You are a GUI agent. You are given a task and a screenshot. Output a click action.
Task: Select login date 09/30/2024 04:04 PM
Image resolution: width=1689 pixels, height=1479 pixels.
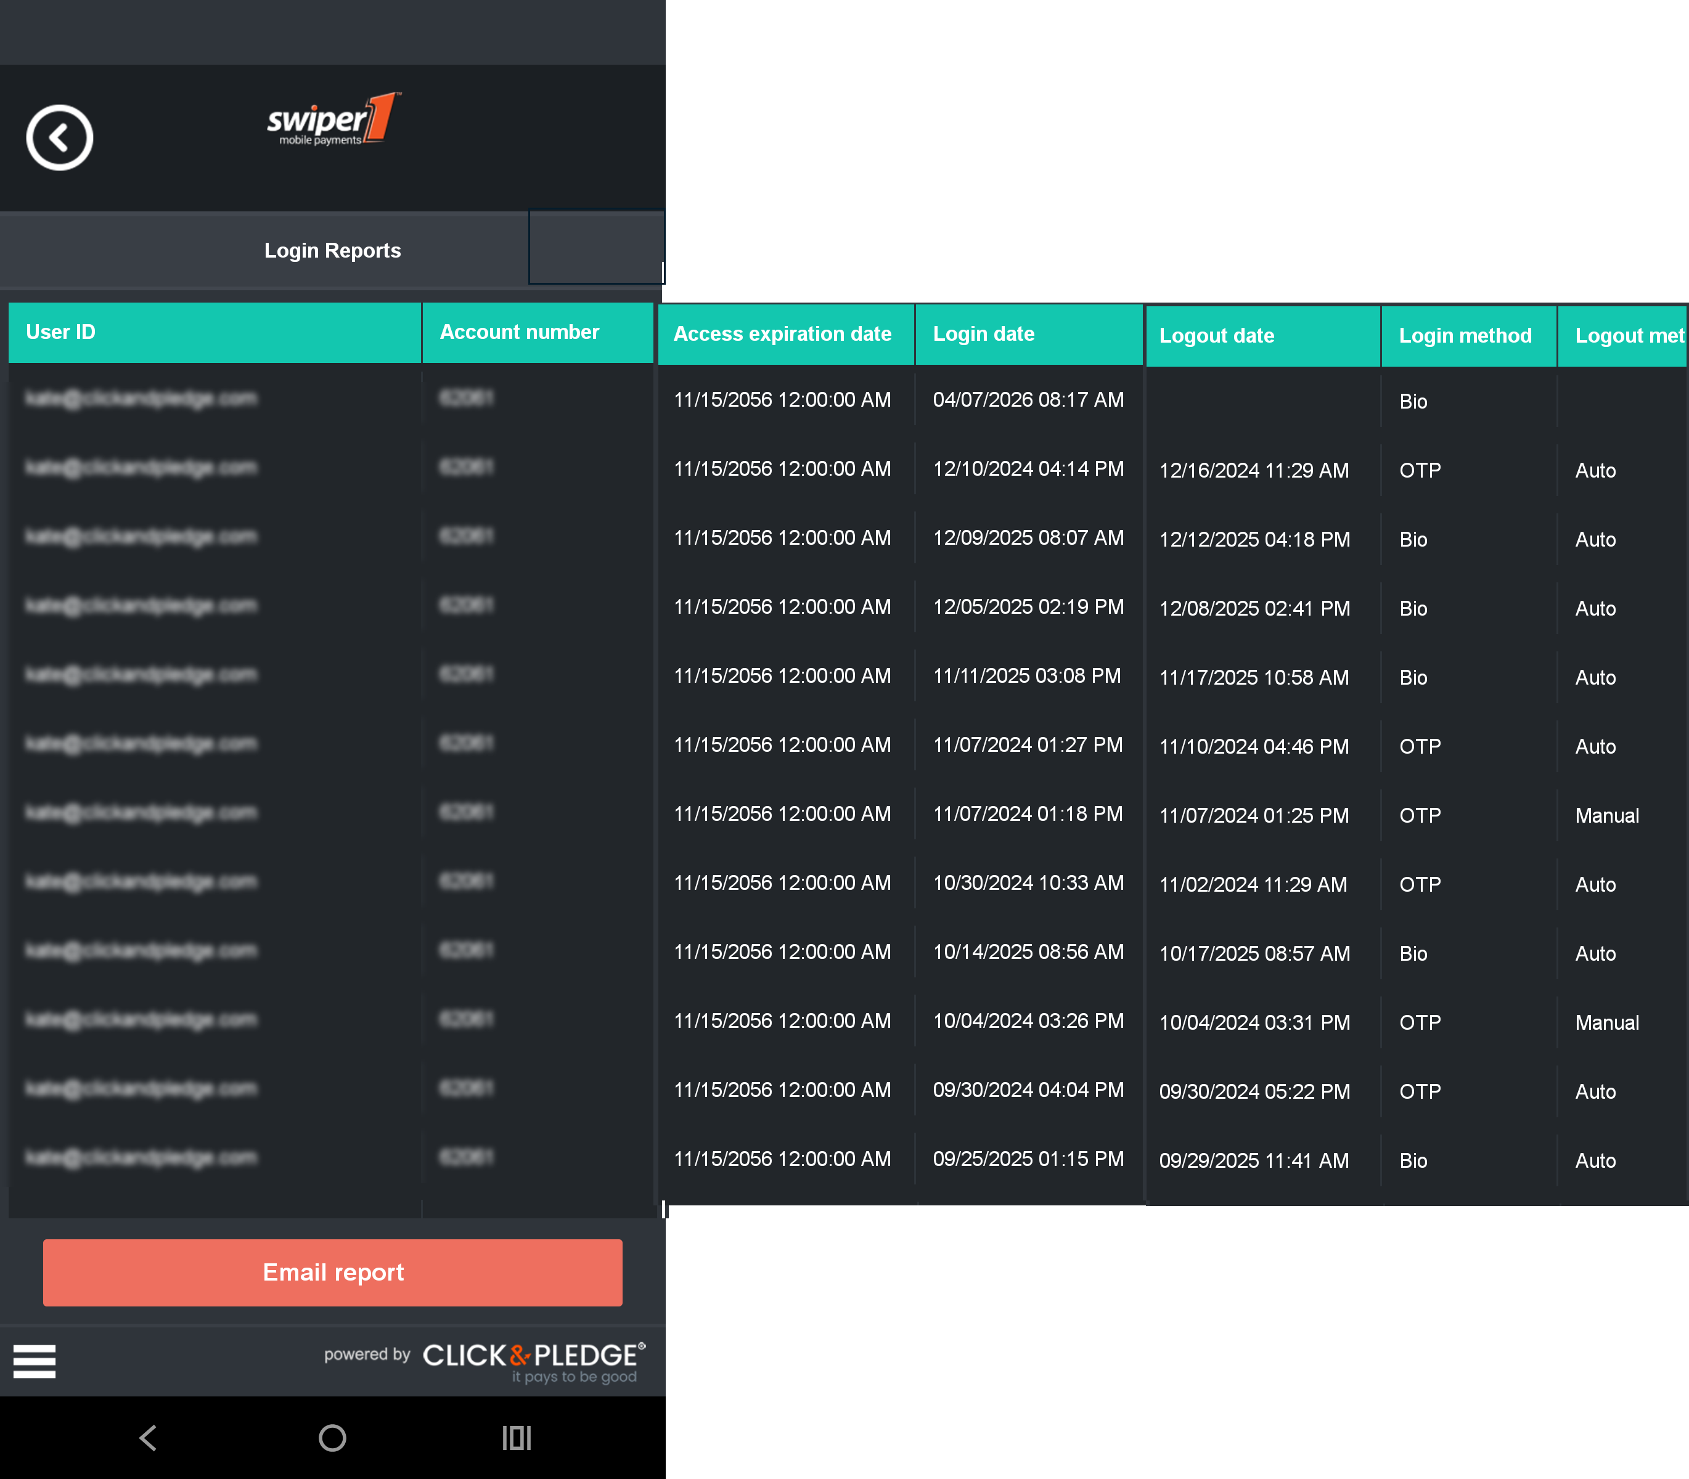coord(1029,1090)
